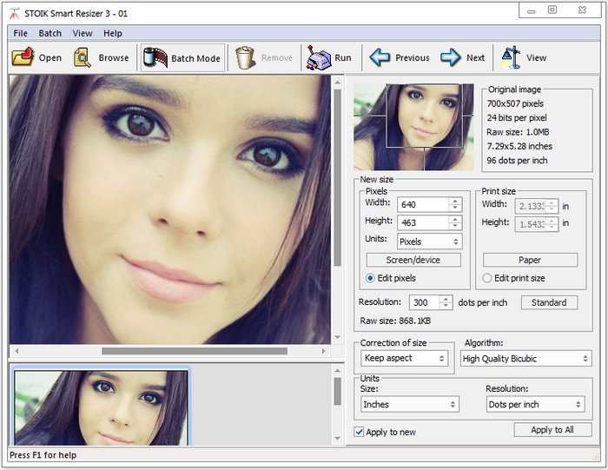Click the View icon in toolbar
Screen dimensions: 608x470
[x=511, y=58]
